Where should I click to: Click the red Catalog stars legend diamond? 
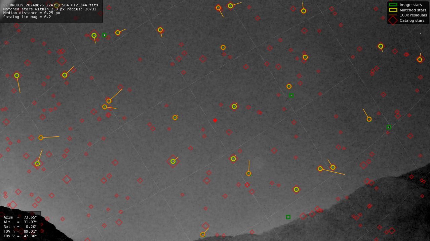pos(393,20)
